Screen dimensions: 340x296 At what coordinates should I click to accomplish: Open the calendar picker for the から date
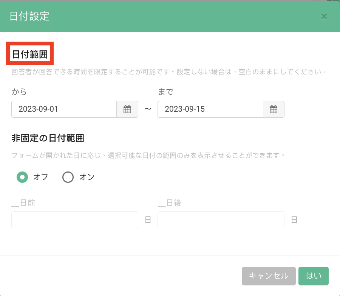pos(127,109)
